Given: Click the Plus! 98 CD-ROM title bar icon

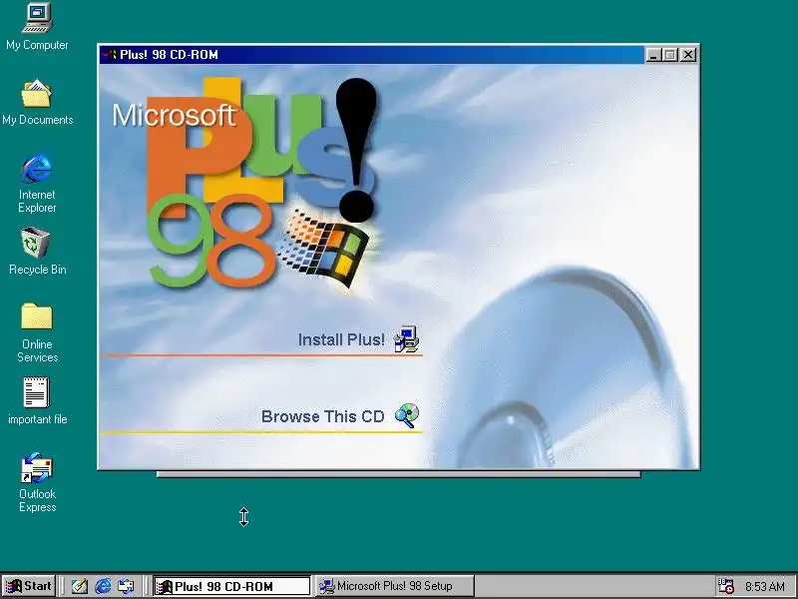Looking at the screenshot, I should [x=109, y=55].
